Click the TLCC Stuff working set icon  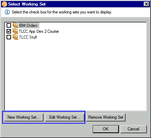(x=16, y=37)
